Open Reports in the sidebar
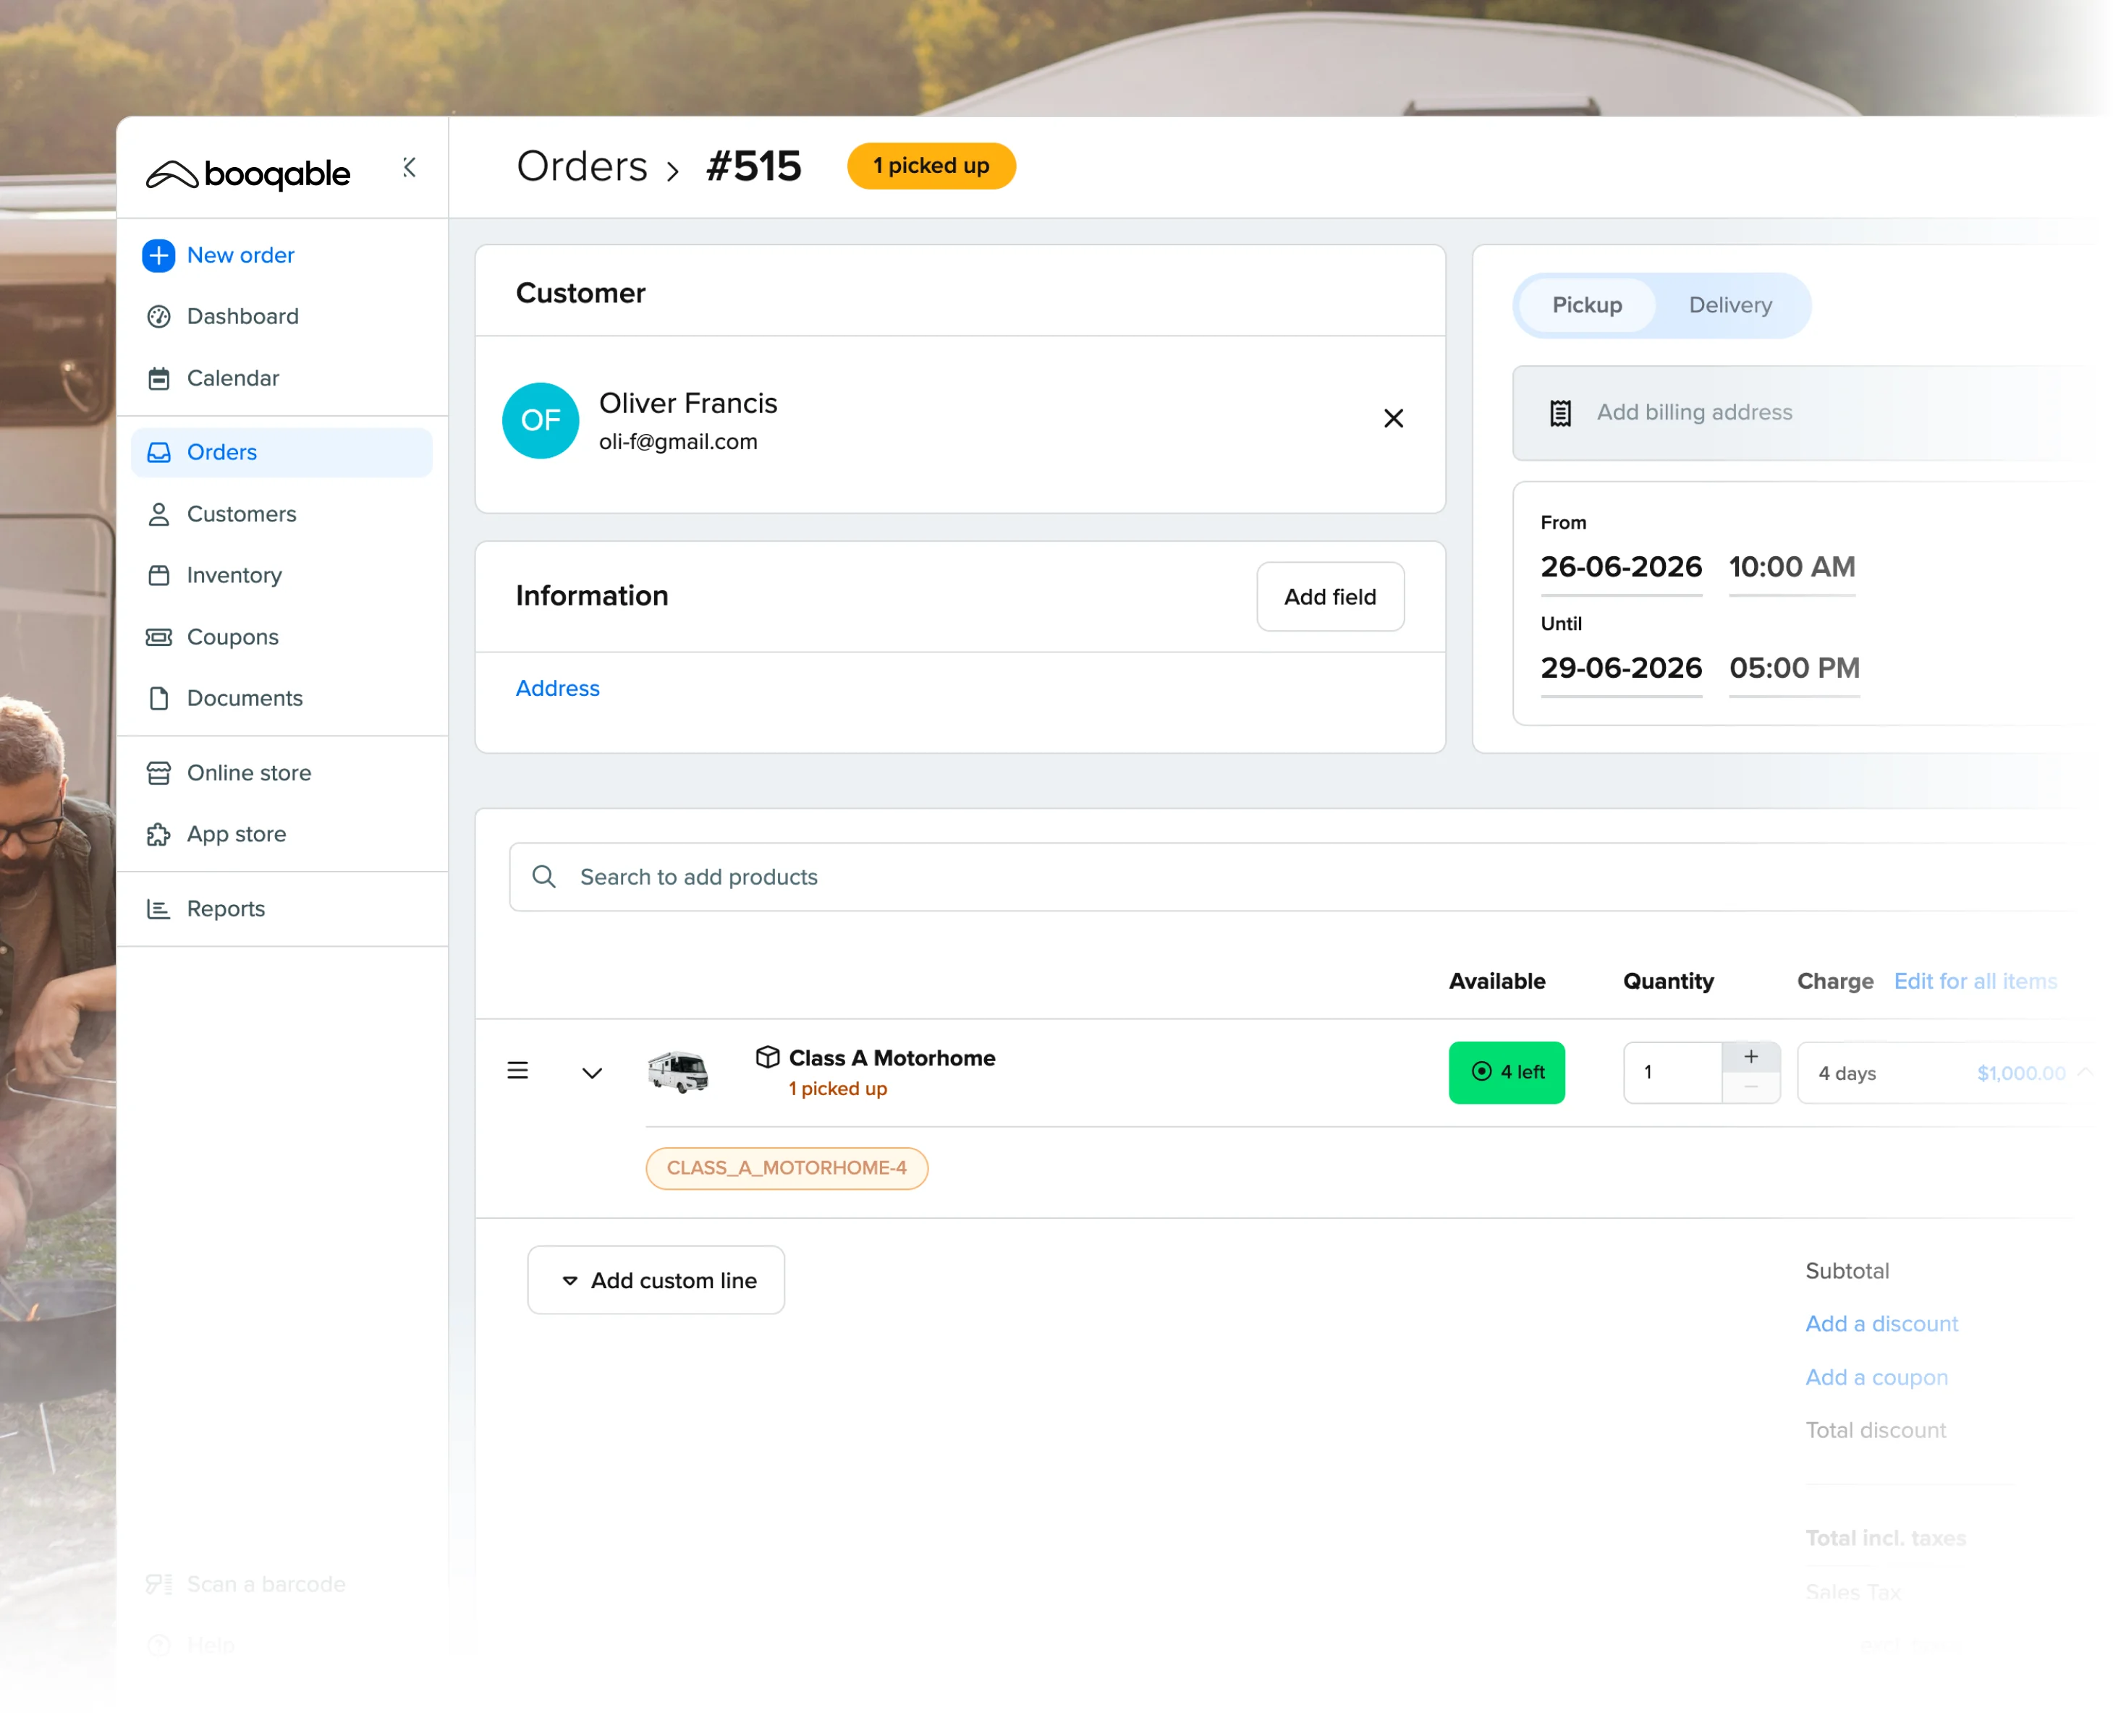 (225, 910)
